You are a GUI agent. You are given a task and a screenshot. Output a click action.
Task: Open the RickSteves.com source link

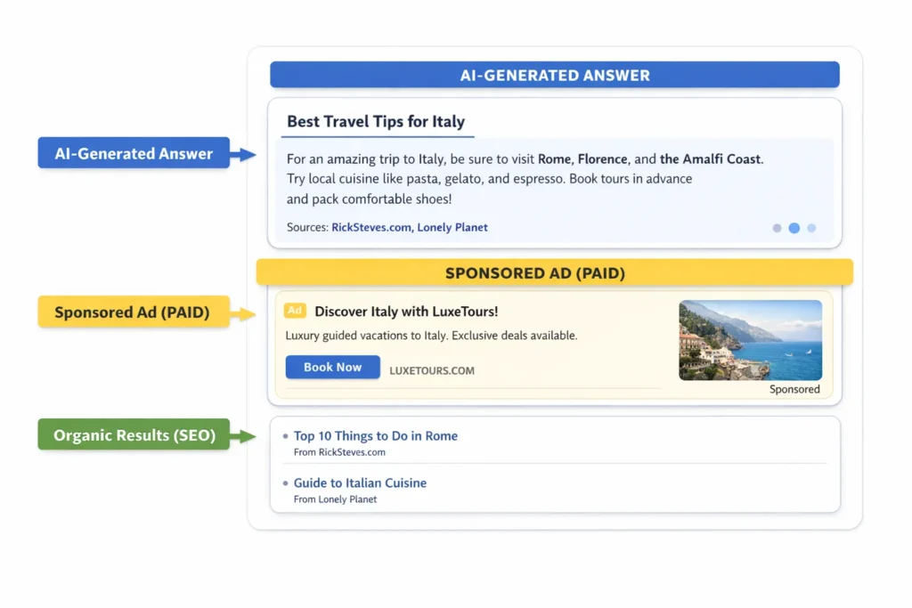(371, 228)
